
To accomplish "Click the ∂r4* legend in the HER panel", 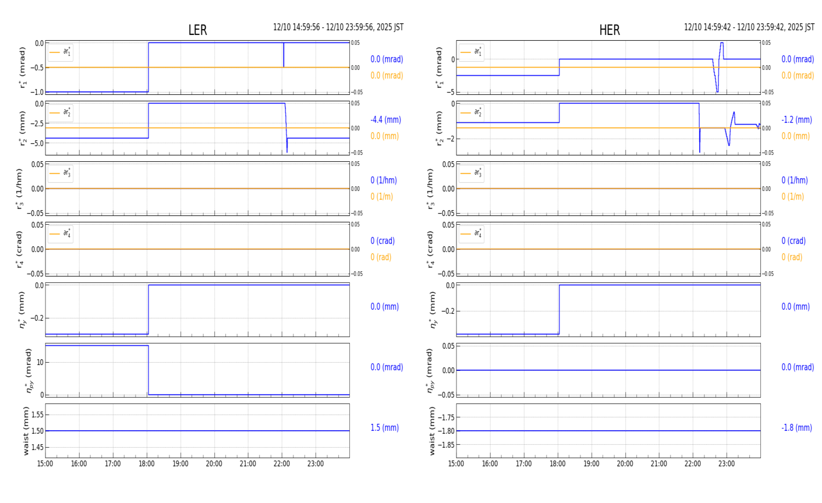I will [x=472, y=234].
